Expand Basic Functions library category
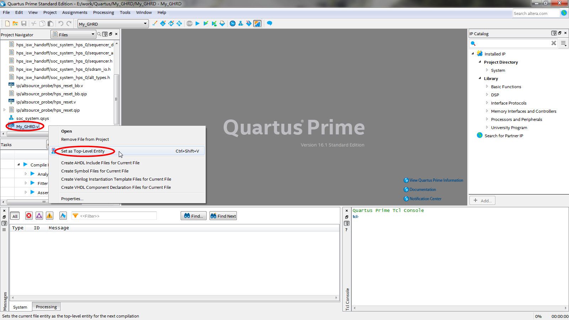The height and width of the screenshot is (320, 569). tap(487, 86)
